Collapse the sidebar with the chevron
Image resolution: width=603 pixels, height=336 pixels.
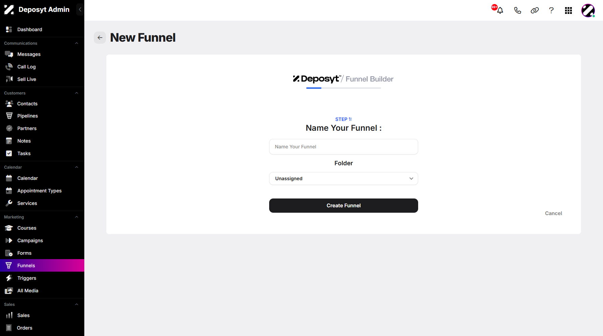pyautogui.click(x=80, y=9)
